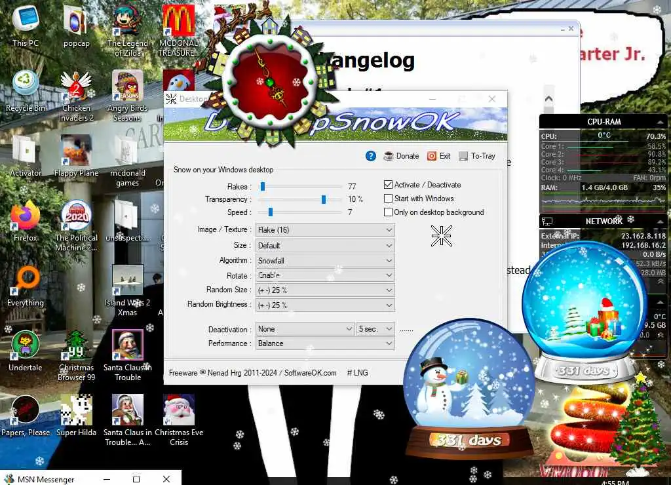
Task: Open Size dropdown set to Default
Action: point(325,245)
